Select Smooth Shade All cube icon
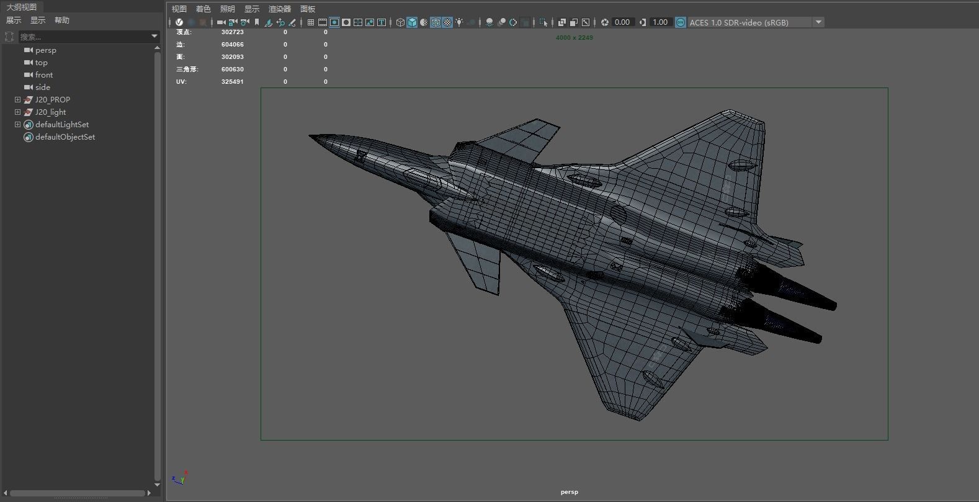The height and width of the screenshot is (502, 979). point(412,22)
